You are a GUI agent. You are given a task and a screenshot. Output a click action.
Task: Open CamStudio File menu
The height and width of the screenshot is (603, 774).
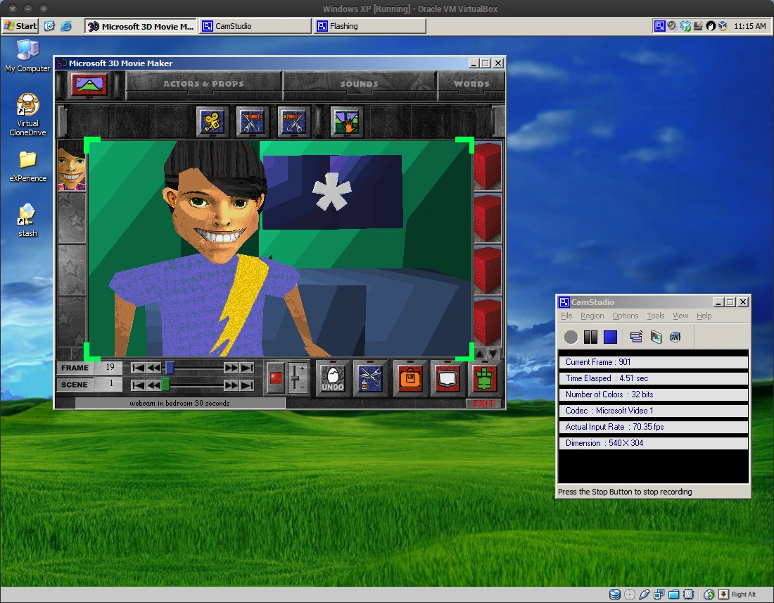click(x=566, y=316)
